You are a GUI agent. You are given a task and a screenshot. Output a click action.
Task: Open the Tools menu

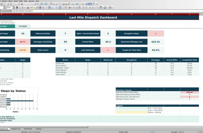coord(26,1)
